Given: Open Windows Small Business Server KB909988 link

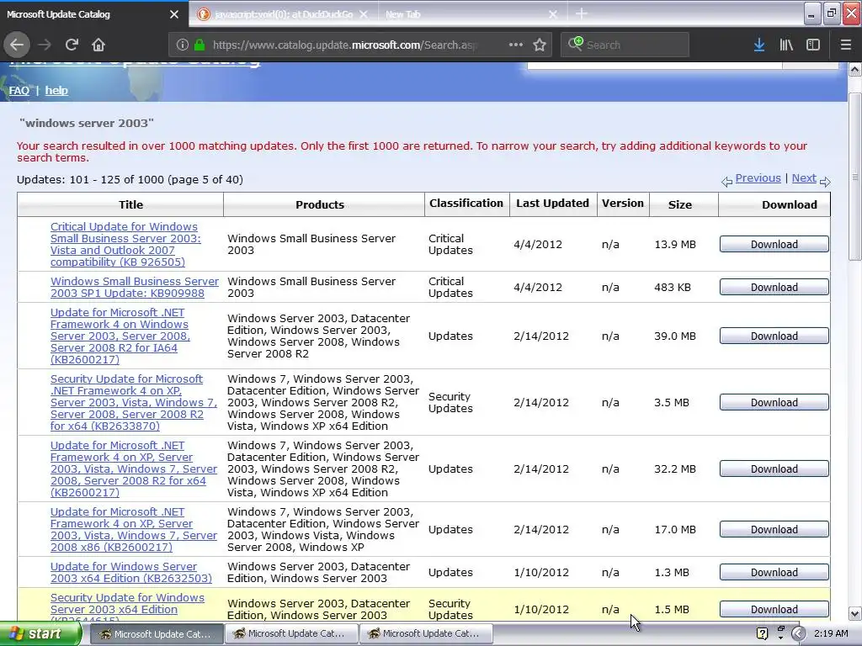Looking at the screenshot, I should tap(135, 288).
